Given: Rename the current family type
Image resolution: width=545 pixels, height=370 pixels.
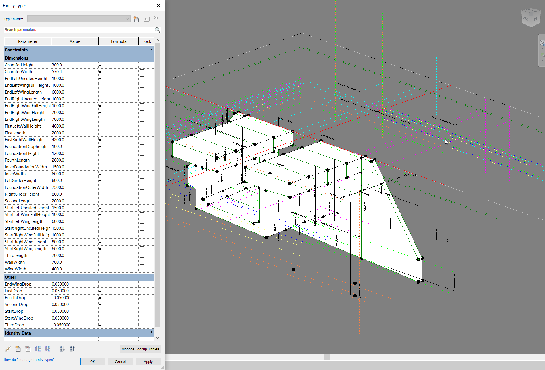Looking at the screenshot, I should pos(146,19).
